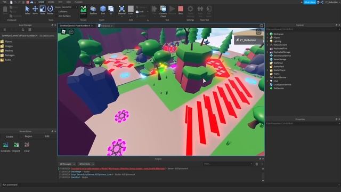Image resolution: width=341 pixels, height=192 pixels.
Task: Switch to the HOME ribbon tab
Action: pyautogui.click(x=41, y=2)
